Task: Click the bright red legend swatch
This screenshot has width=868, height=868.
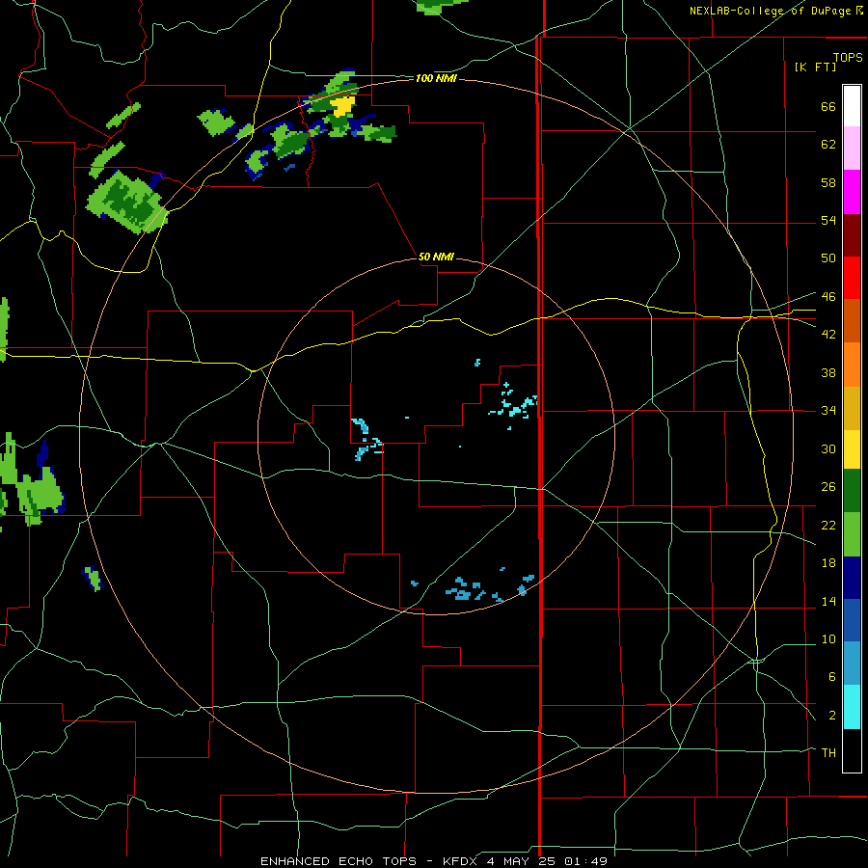Action: 852,278
